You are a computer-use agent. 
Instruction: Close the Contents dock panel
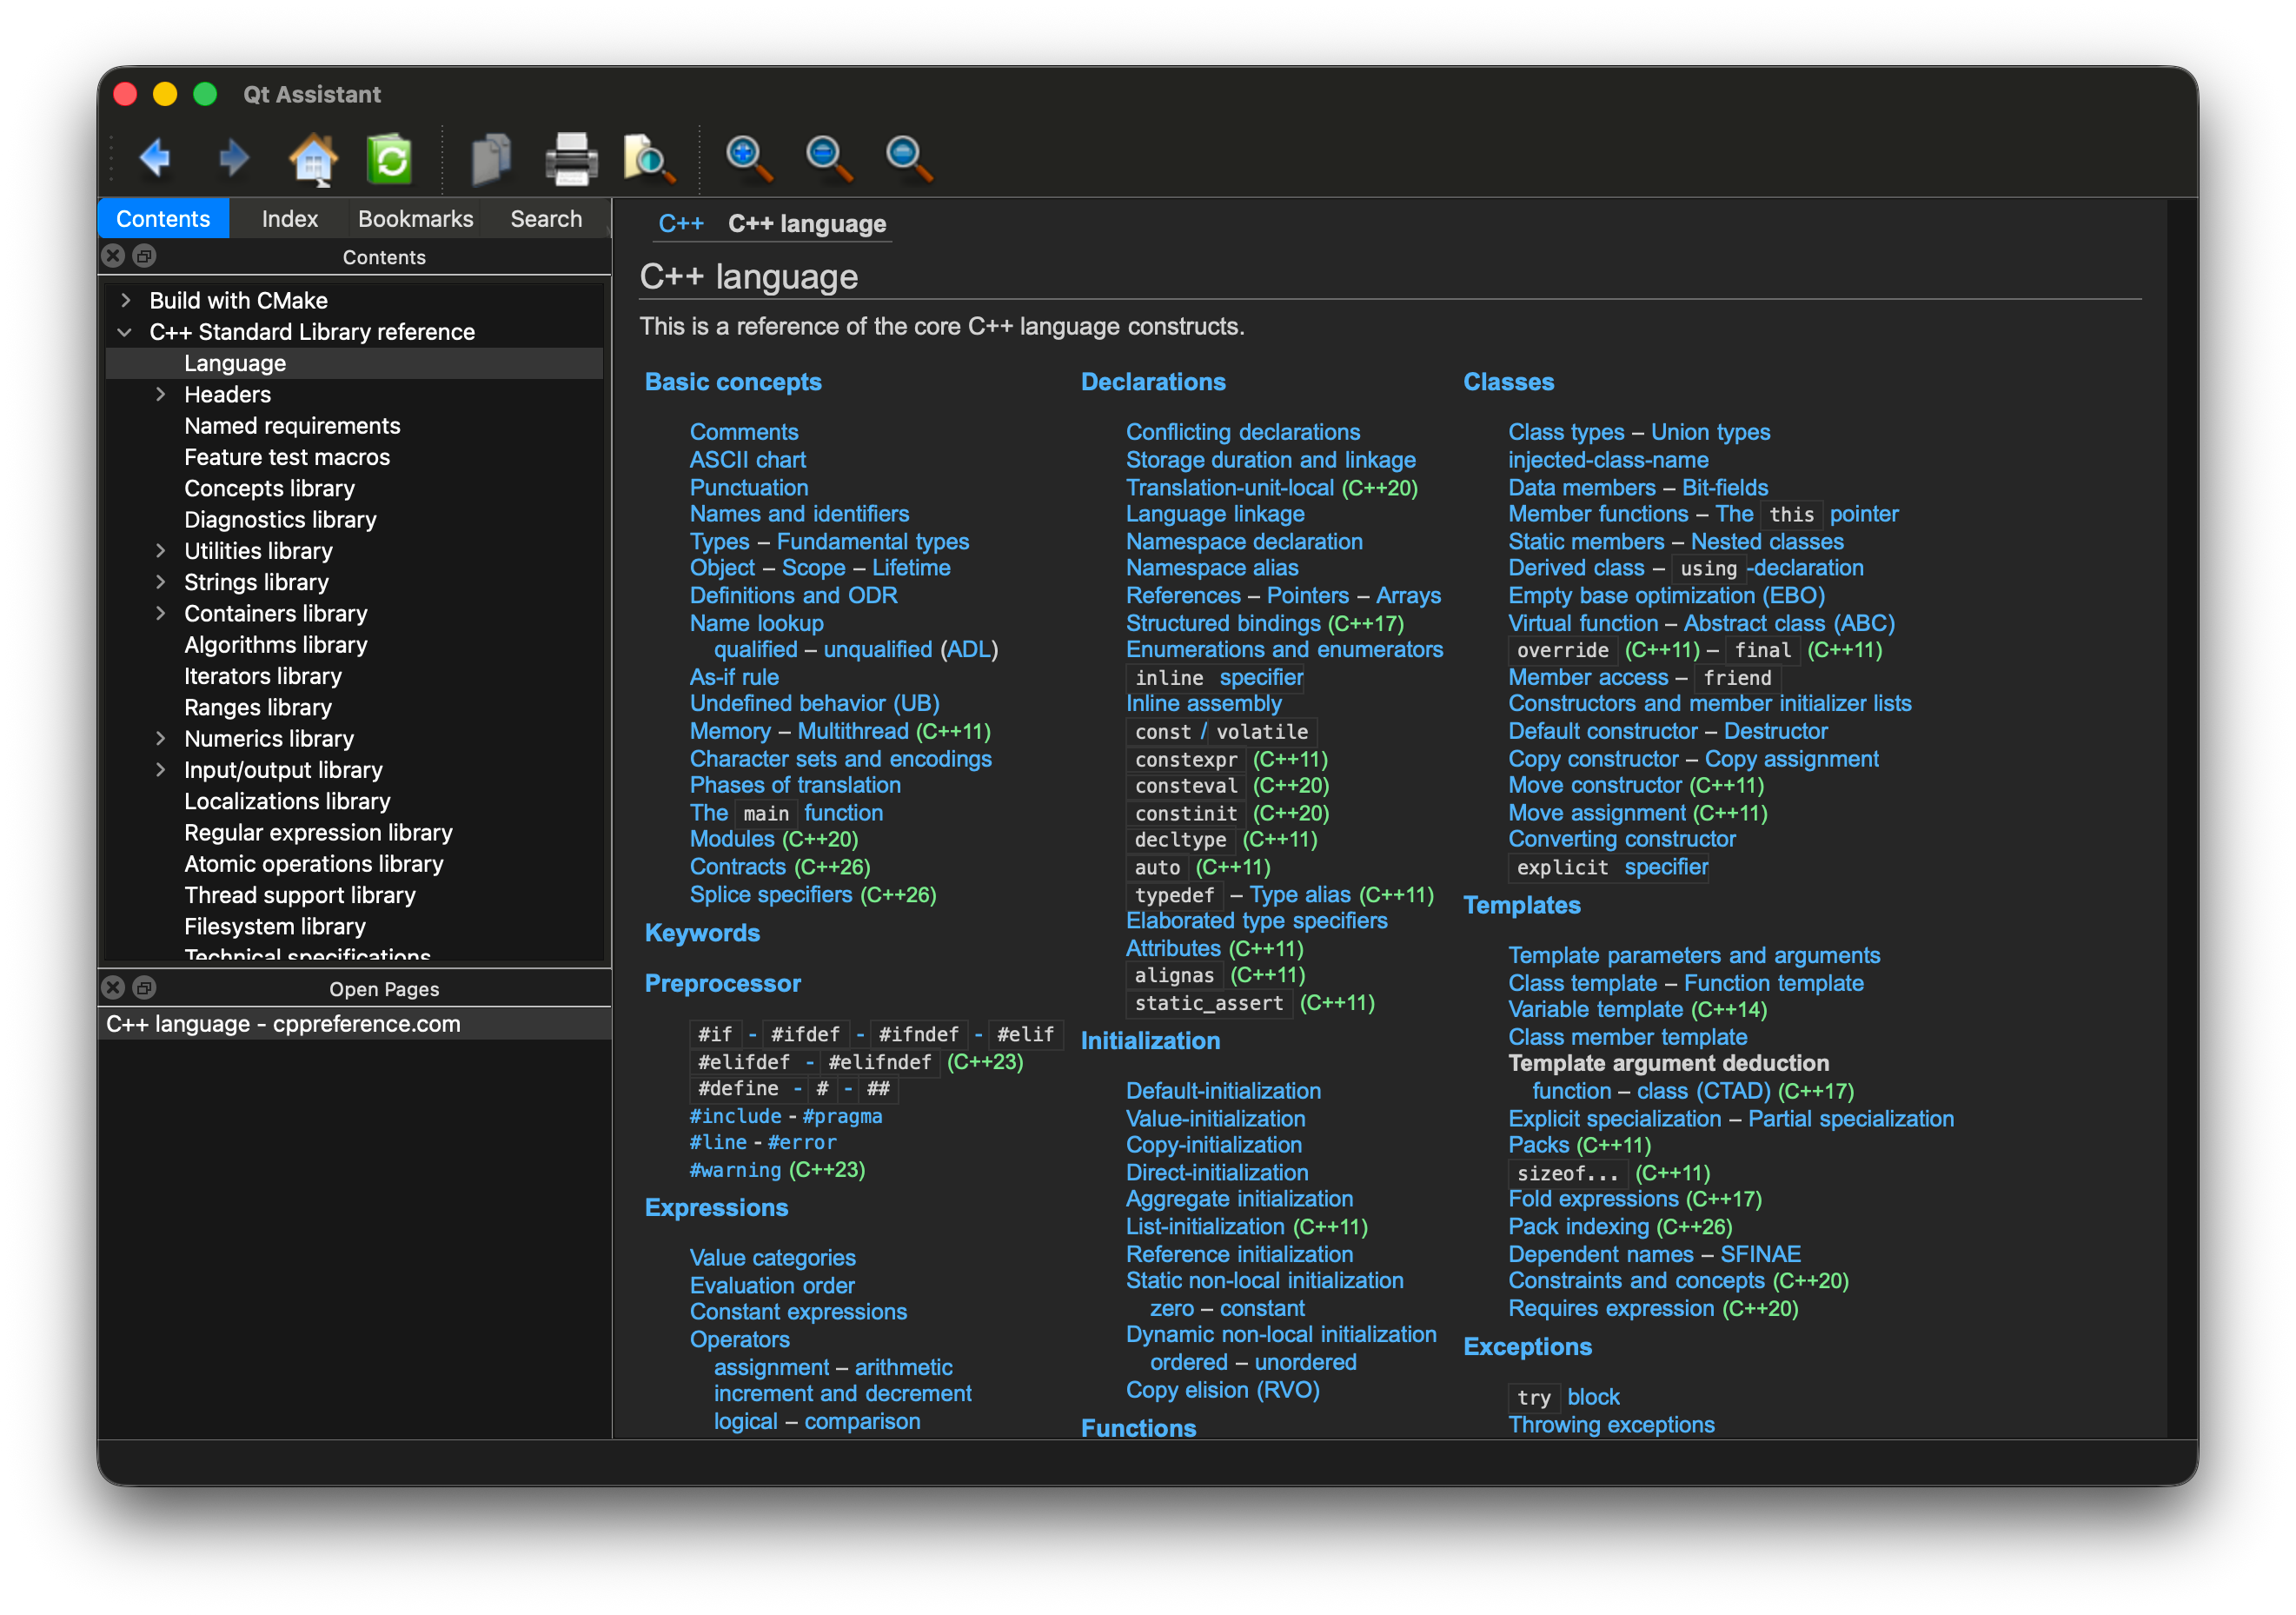pyautogui.click(x=114, y=256)
